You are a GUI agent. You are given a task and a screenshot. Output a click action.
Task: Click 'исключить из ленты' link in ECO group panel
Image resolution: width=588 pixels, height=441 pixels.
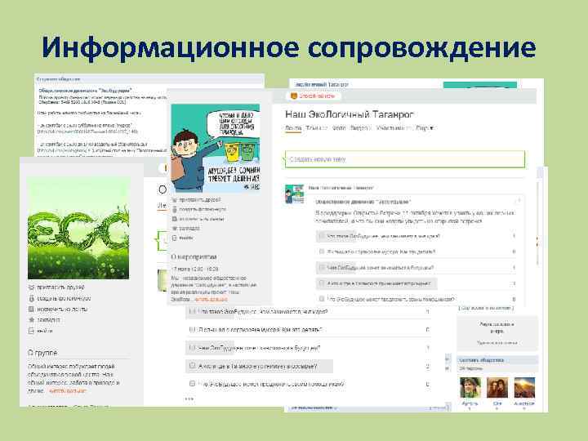click(x=62, y=309)
